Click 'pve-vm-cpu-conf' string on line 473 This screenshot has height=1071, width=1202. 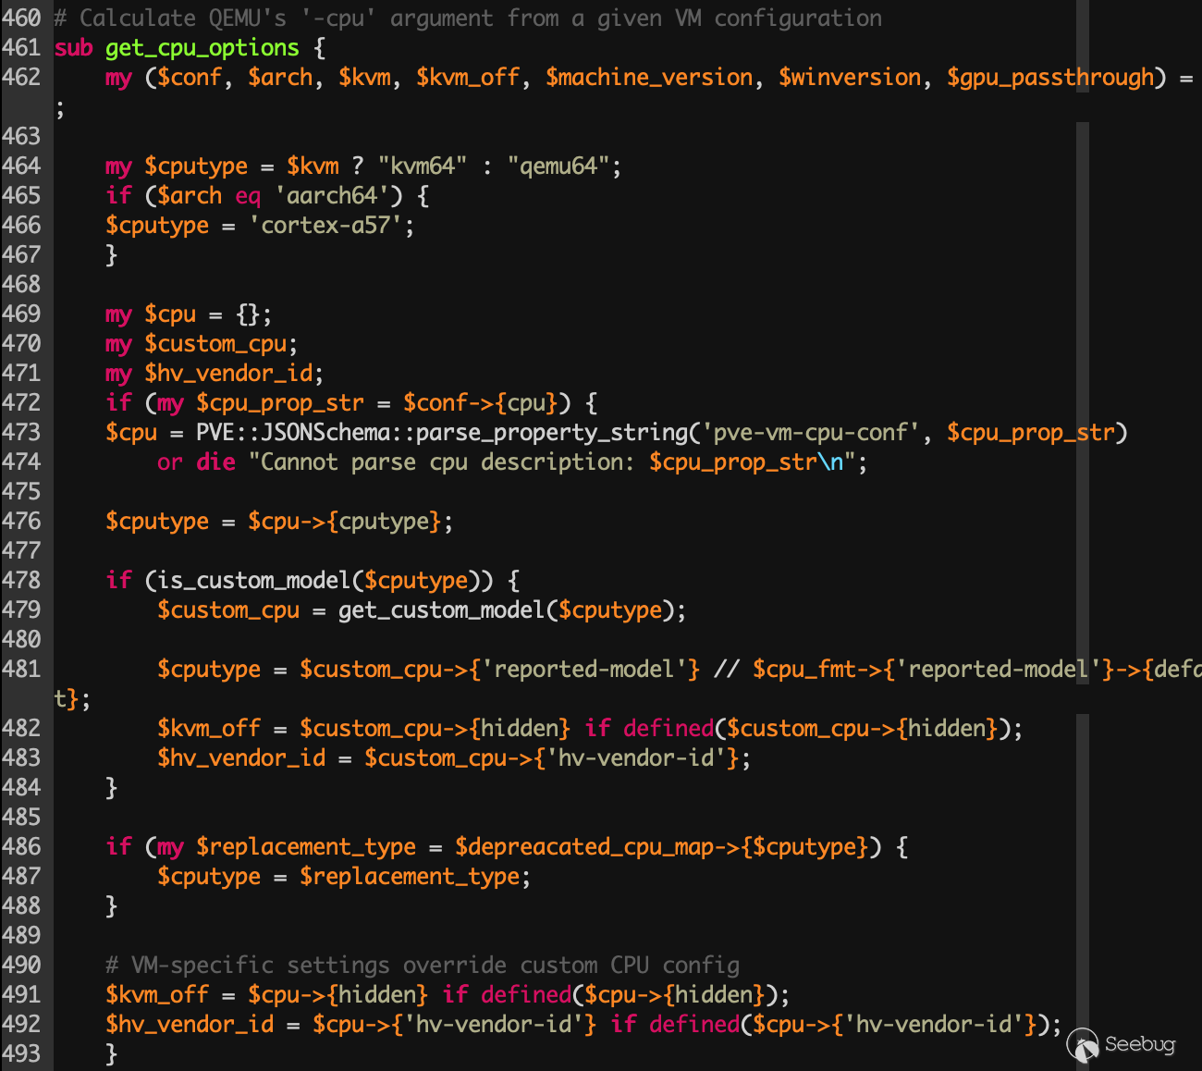811,433
